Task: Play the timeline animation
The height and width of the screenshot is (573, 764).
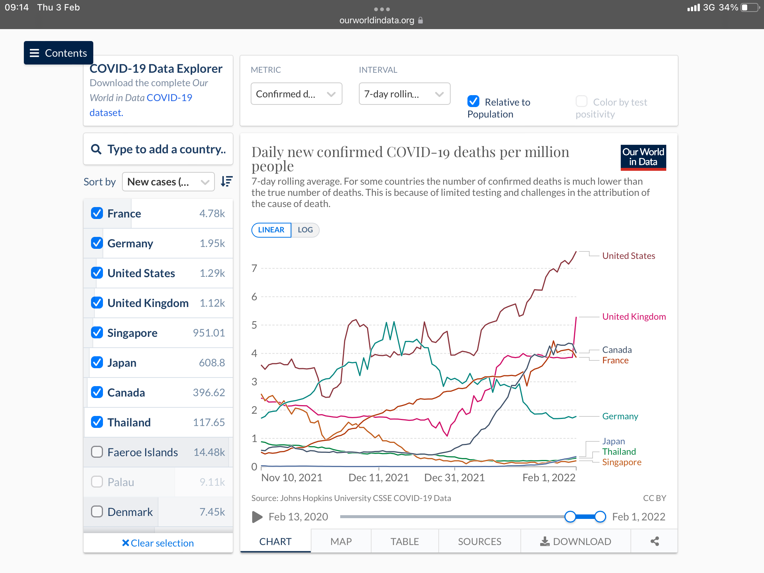Action: (x=257, y=517)
